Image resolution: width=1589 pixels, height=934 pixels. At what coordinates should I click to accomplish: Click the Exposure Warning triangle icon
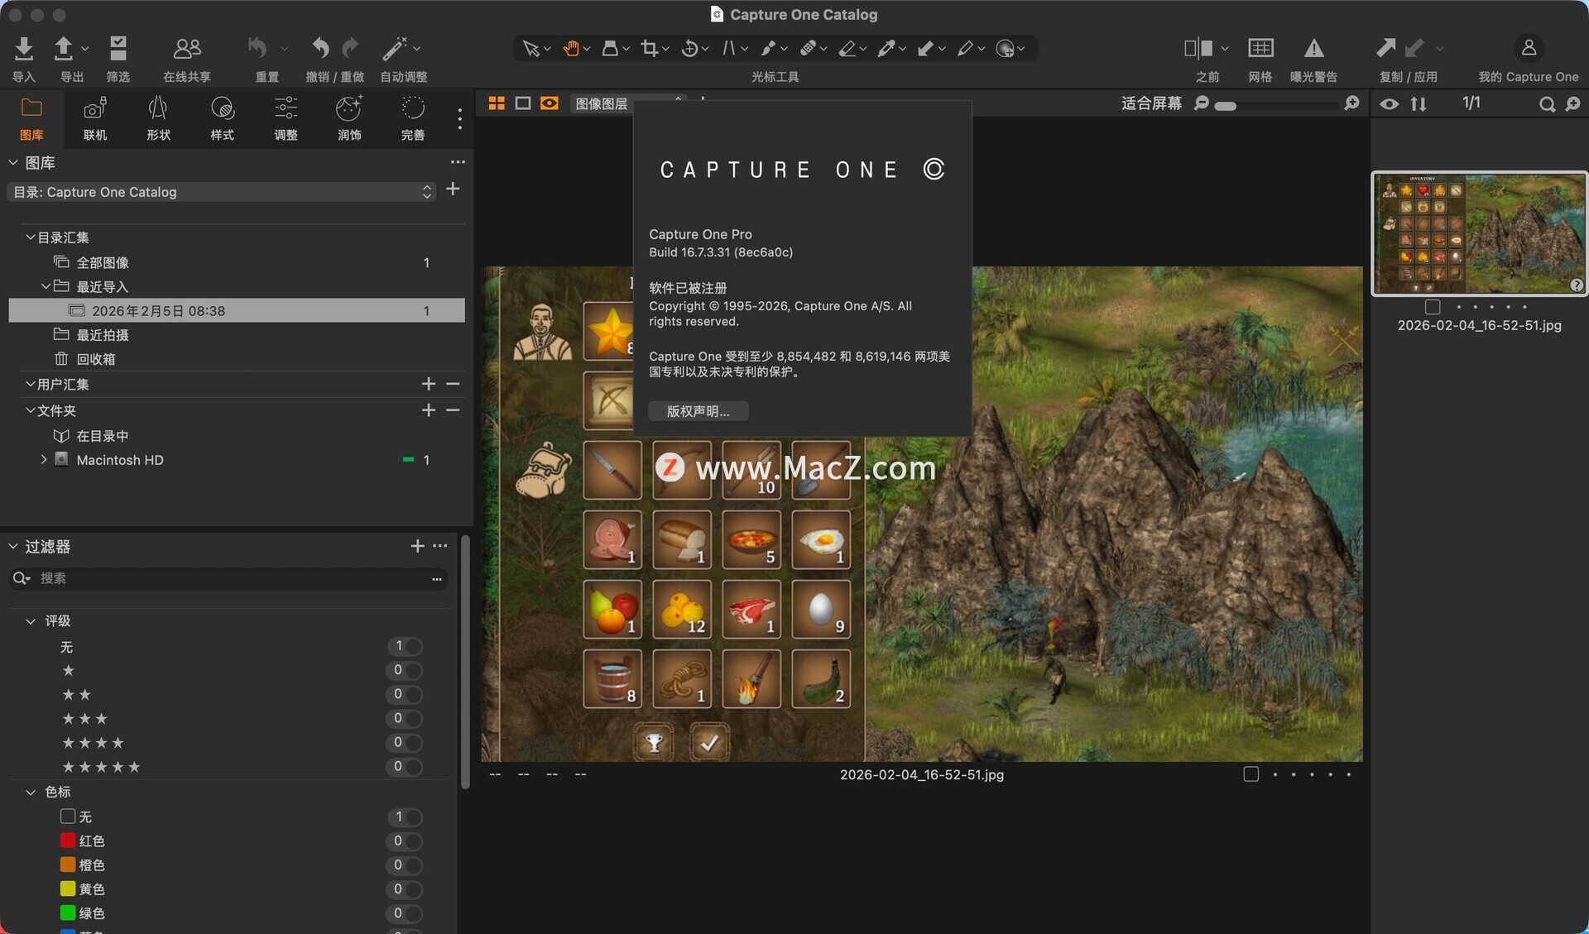point(1313,49)
